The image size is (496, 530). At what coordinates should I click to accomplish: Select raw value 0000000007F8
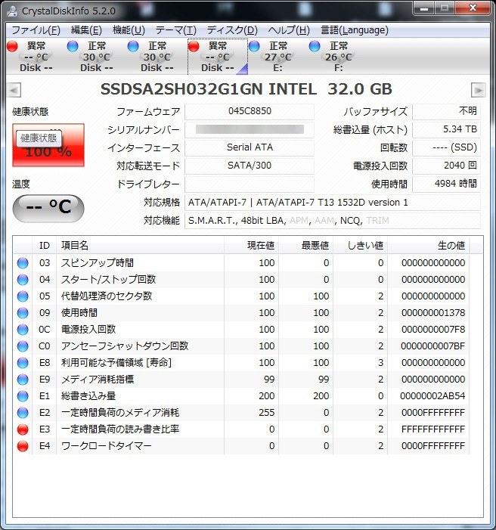[433, 329]
